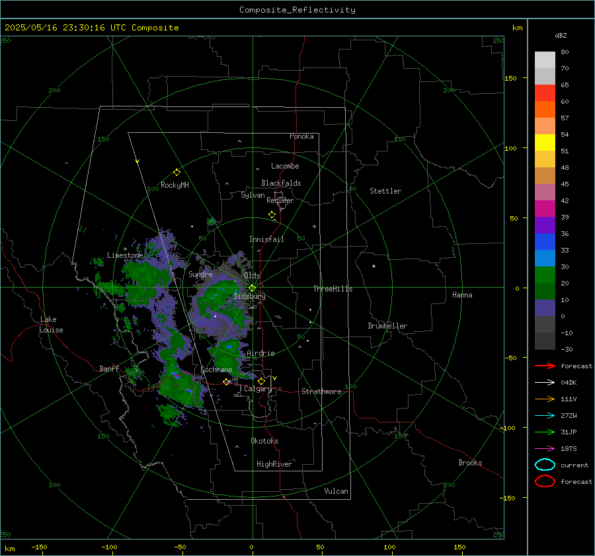
Task: Pick the bright green 20-30 dBZ swatch
Action: tap(545, 275)
